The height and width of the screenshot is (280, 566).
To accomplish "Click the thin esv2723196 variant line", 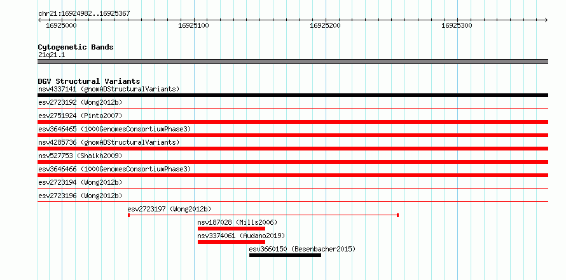I will (x=293, y=201).
